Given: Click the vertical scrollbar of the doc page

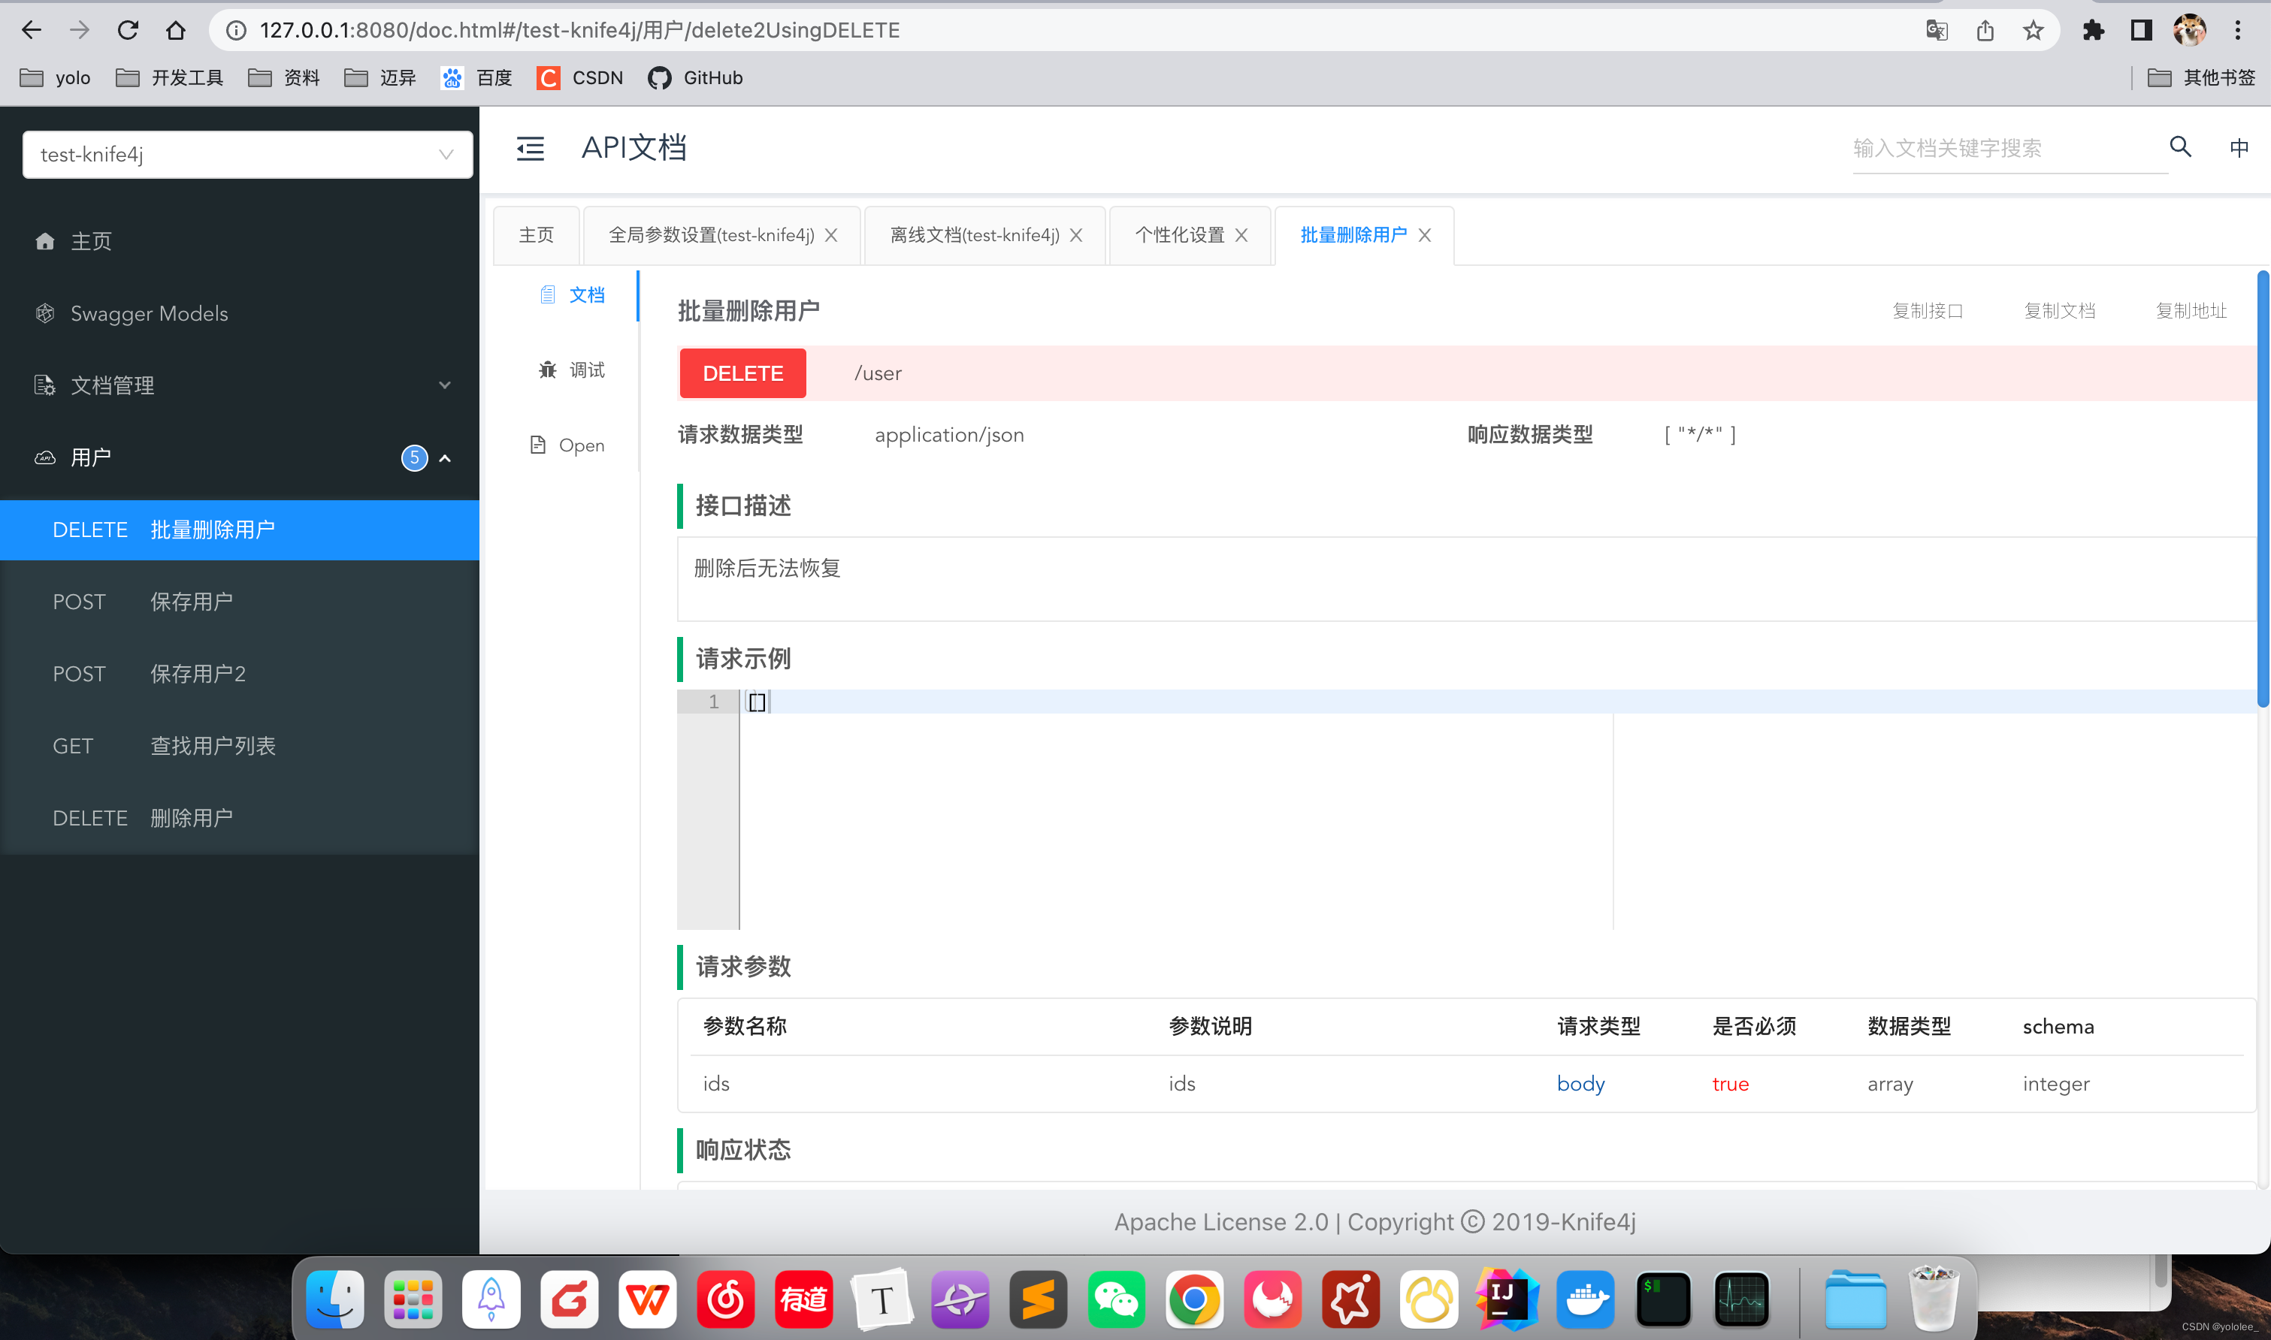Looking at the screenshot, I should pos(2262,487).
